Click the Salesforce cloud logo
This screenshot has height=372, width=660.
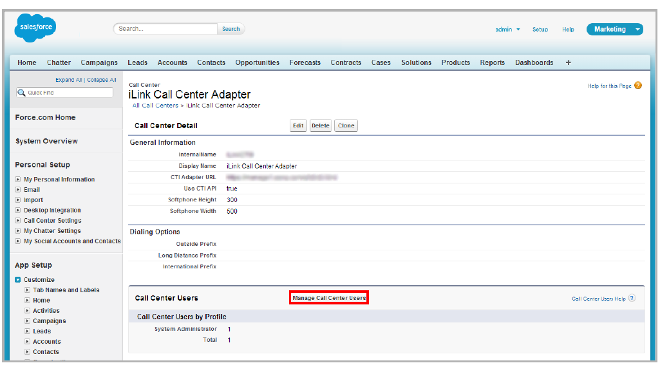[35, 27]
